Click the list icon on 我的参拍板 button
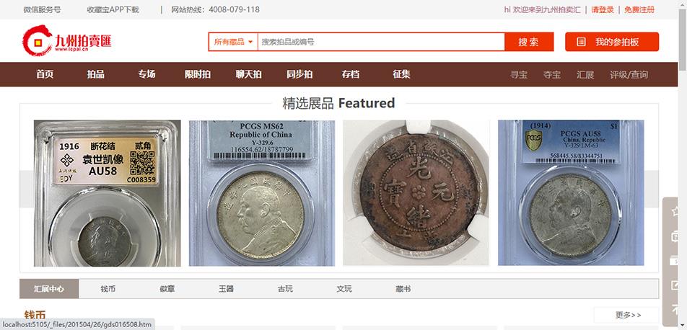The height and width of the screenshot is (330, 687). point(581,42)
